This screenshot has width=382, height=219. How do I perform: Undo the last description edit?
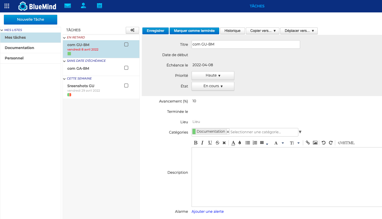coord(323,143)
